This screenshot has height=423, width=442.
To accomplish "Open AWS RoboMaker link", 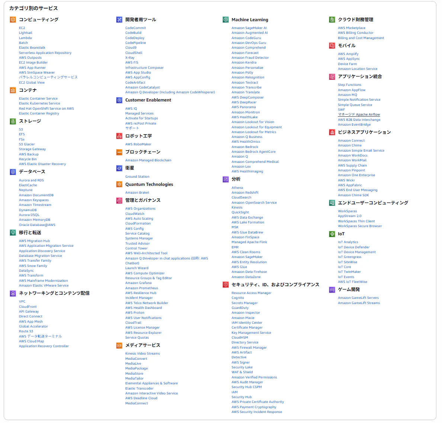I will (138, 144).
